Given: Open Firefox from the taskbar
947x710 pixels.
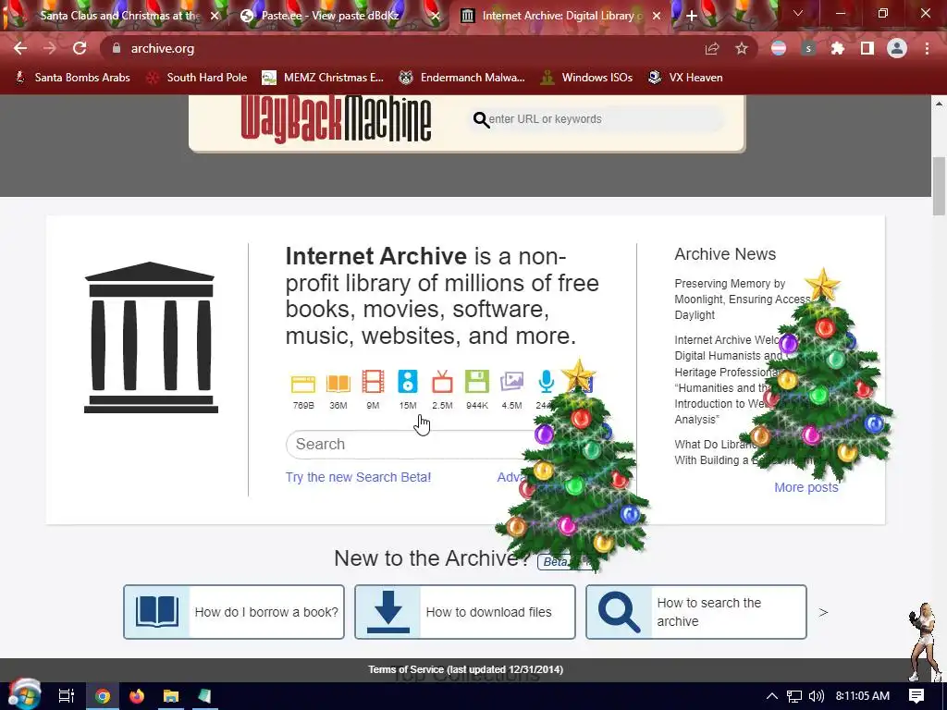Looking at the screenshot, I should [x=137, y=696].
